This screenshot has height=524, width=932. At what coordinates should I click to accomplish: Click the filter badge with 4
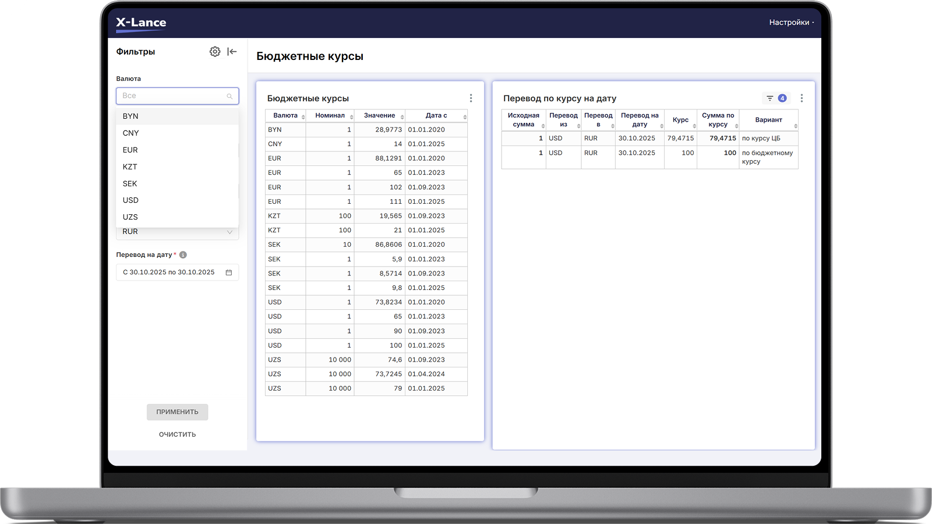click(776, 98)
